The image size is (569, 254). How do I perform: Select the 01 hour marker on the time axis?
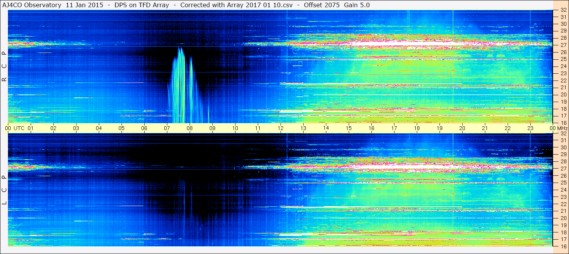(31, 128)
